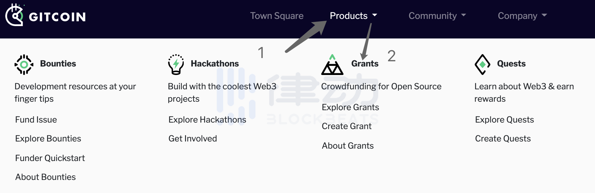Open Funder Quickstart link
This screenshot has height=193, width=595.
coord(50,158)
